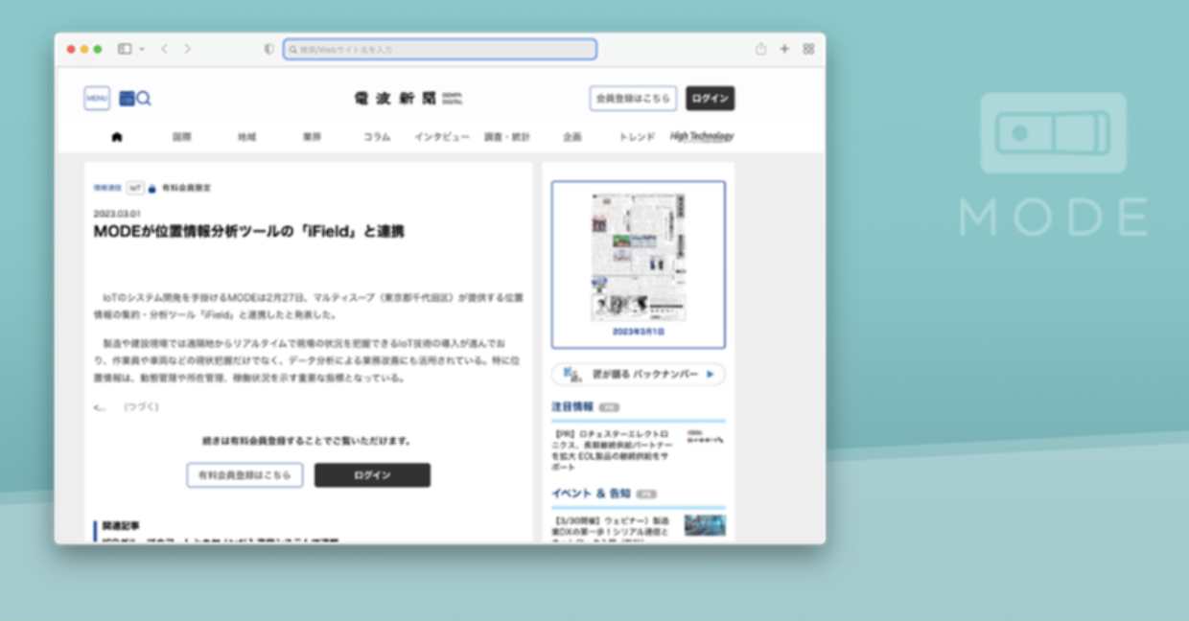Click the privacy shield icon
Image resolution: width=1189 pixels, height=621 pixels.
click(269, 49)
